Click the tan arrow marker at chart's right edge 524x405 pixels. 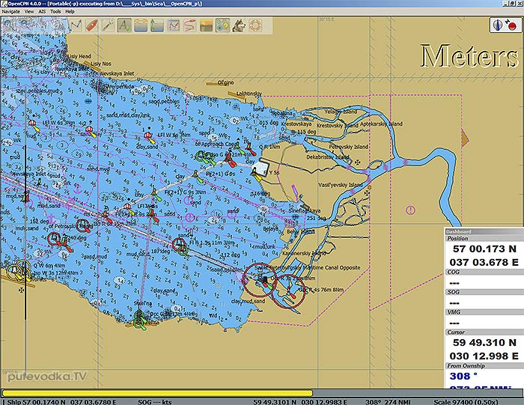(x=465, y=138)
